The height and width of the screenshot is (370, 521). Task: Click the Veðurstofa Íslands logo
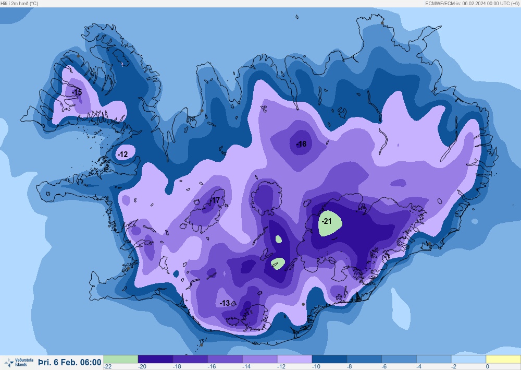(x=19, y=362)
